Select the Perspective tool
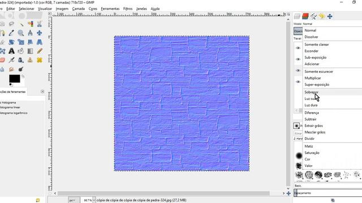The image size is (362, 203). click(40, 42)
